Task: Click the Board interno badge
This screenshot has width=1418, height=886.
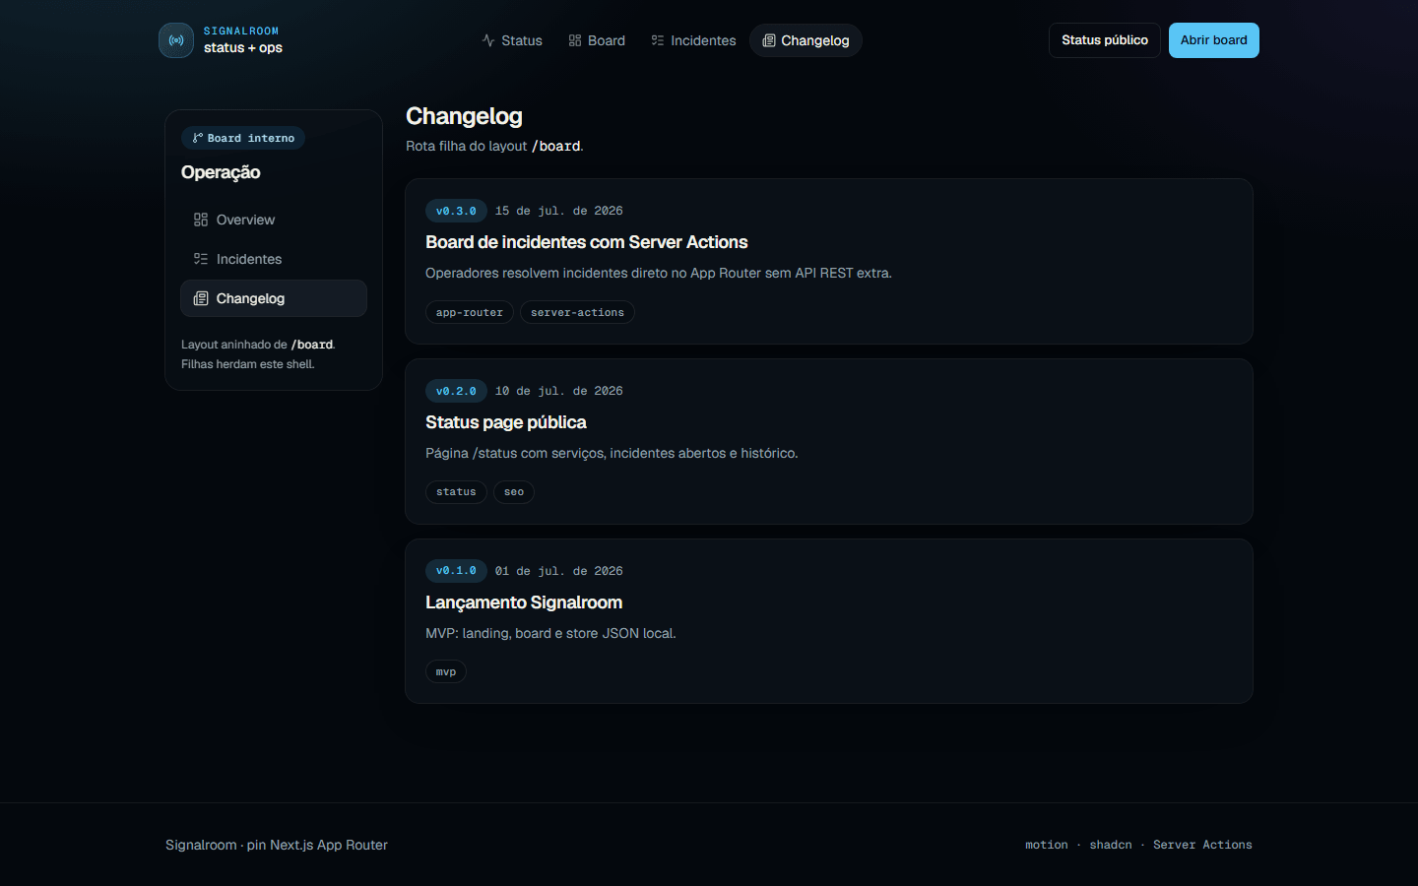Action: click(243, 139)
